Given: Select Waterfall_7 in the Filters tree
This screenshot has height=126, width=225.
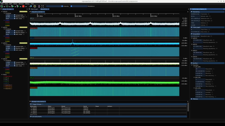Looking at the screenshot, I should 8,89.
